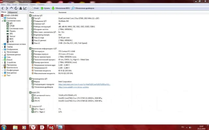Select the CPUID item in the tree
This screenshot has width=209, height=130.
pyautogui.click(x=12, y=26)
